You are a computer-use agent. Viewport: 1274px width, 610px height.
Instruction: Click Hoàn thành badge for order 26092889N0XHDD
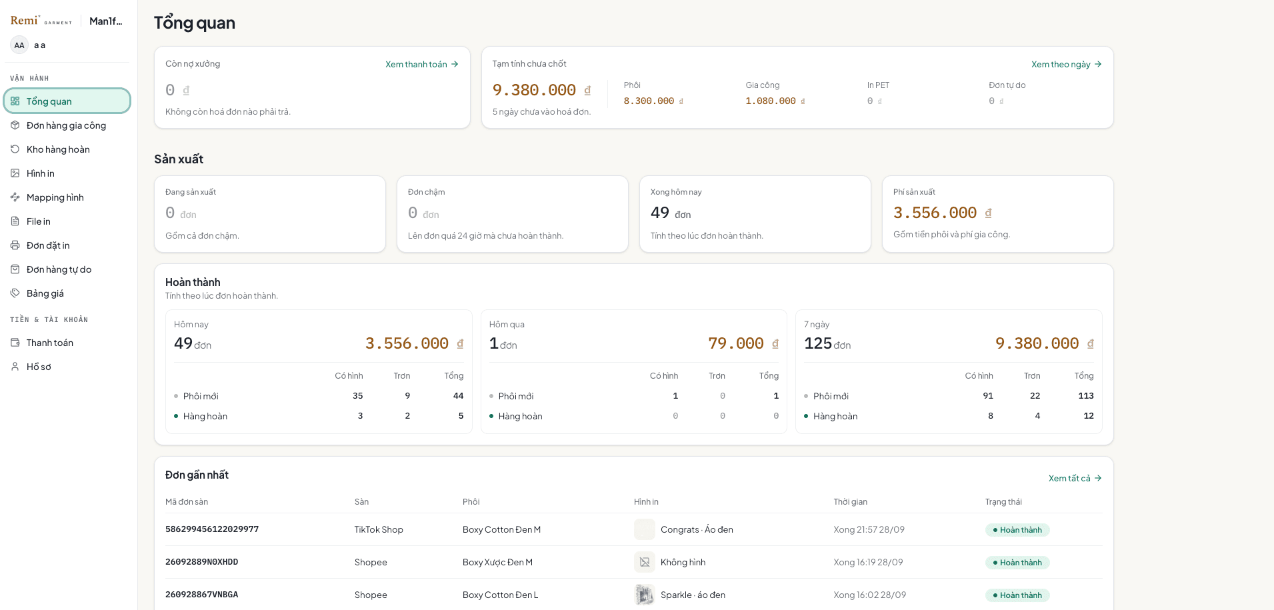(x=1017, y=563)
